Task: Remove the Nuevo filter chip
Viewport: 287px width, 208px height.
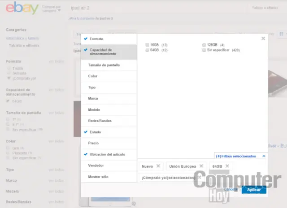Action: [158, 166]
